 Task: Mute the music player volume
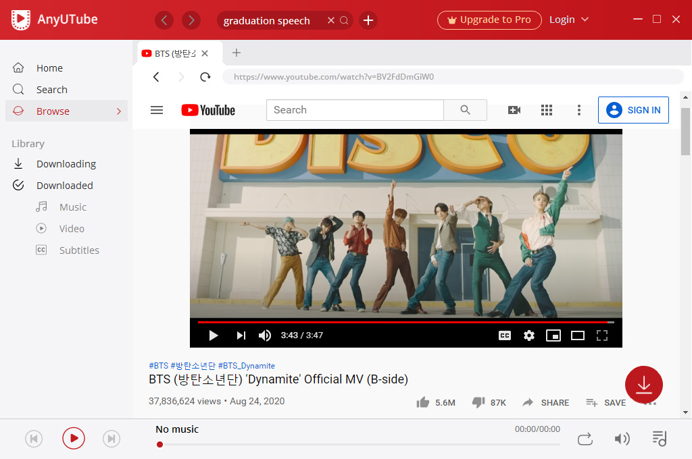pos(622,439)
